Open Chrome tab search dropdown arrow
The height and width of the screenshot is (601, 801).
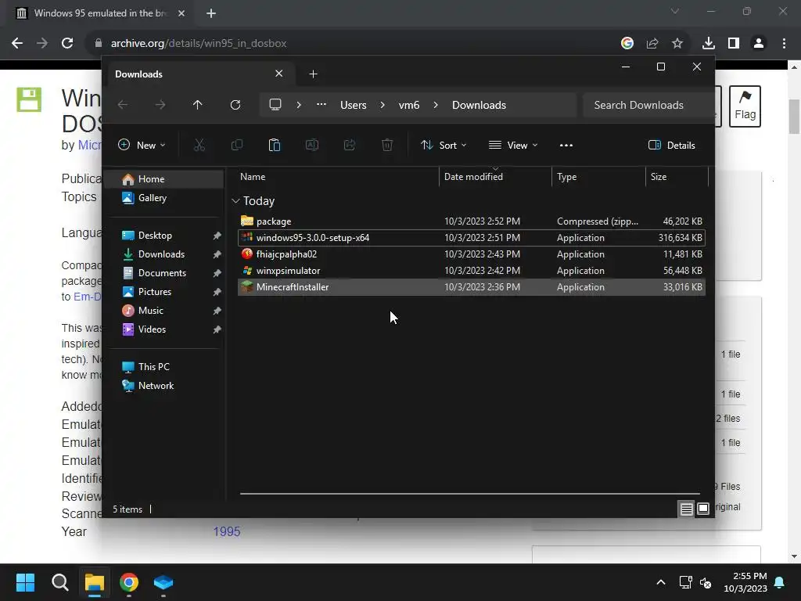(x=675, y=11)
